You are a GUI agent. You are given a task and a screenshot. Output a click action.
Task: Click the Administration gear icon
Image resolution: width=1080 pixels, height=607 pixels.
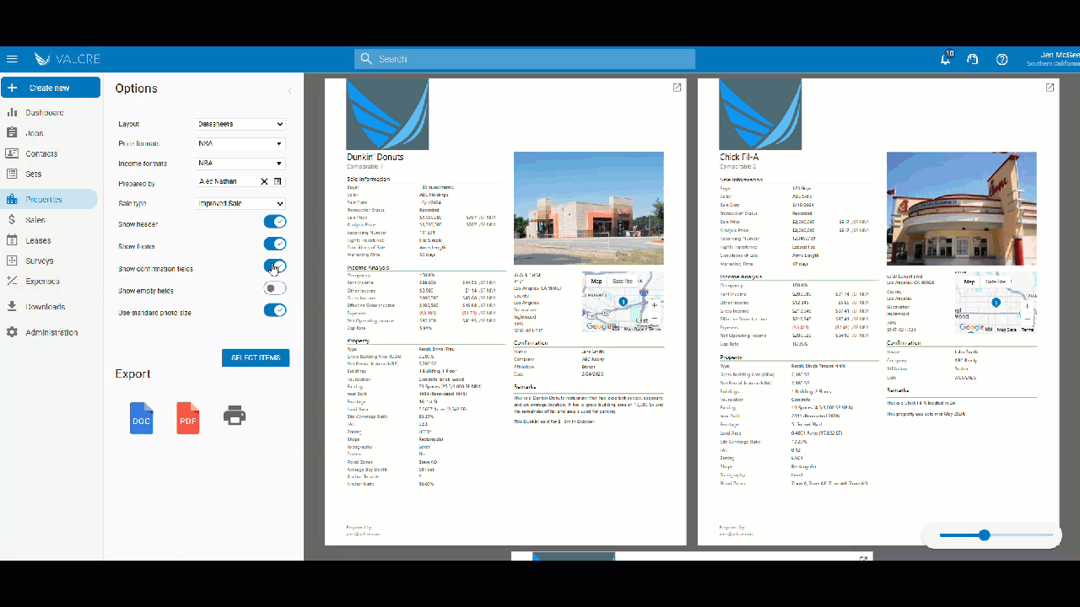[12, 332]
